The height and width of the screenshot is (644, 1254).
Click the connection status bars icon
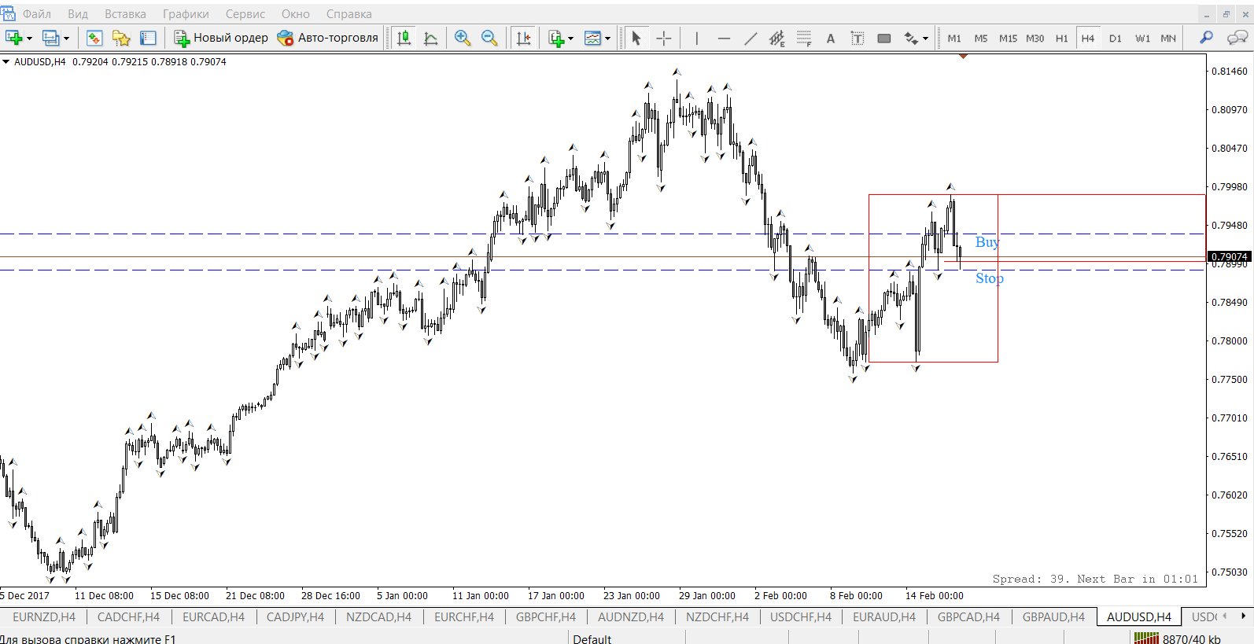pyautogui.click(x=1146, y=638)
